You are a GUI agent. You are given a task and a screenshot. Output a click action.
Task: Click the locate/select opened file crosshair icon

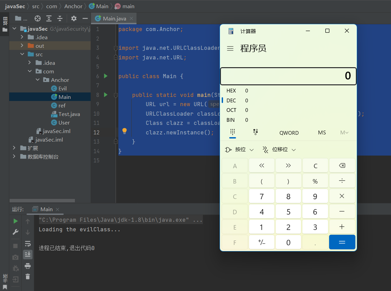pyautogui.click(x=38, y=18)
